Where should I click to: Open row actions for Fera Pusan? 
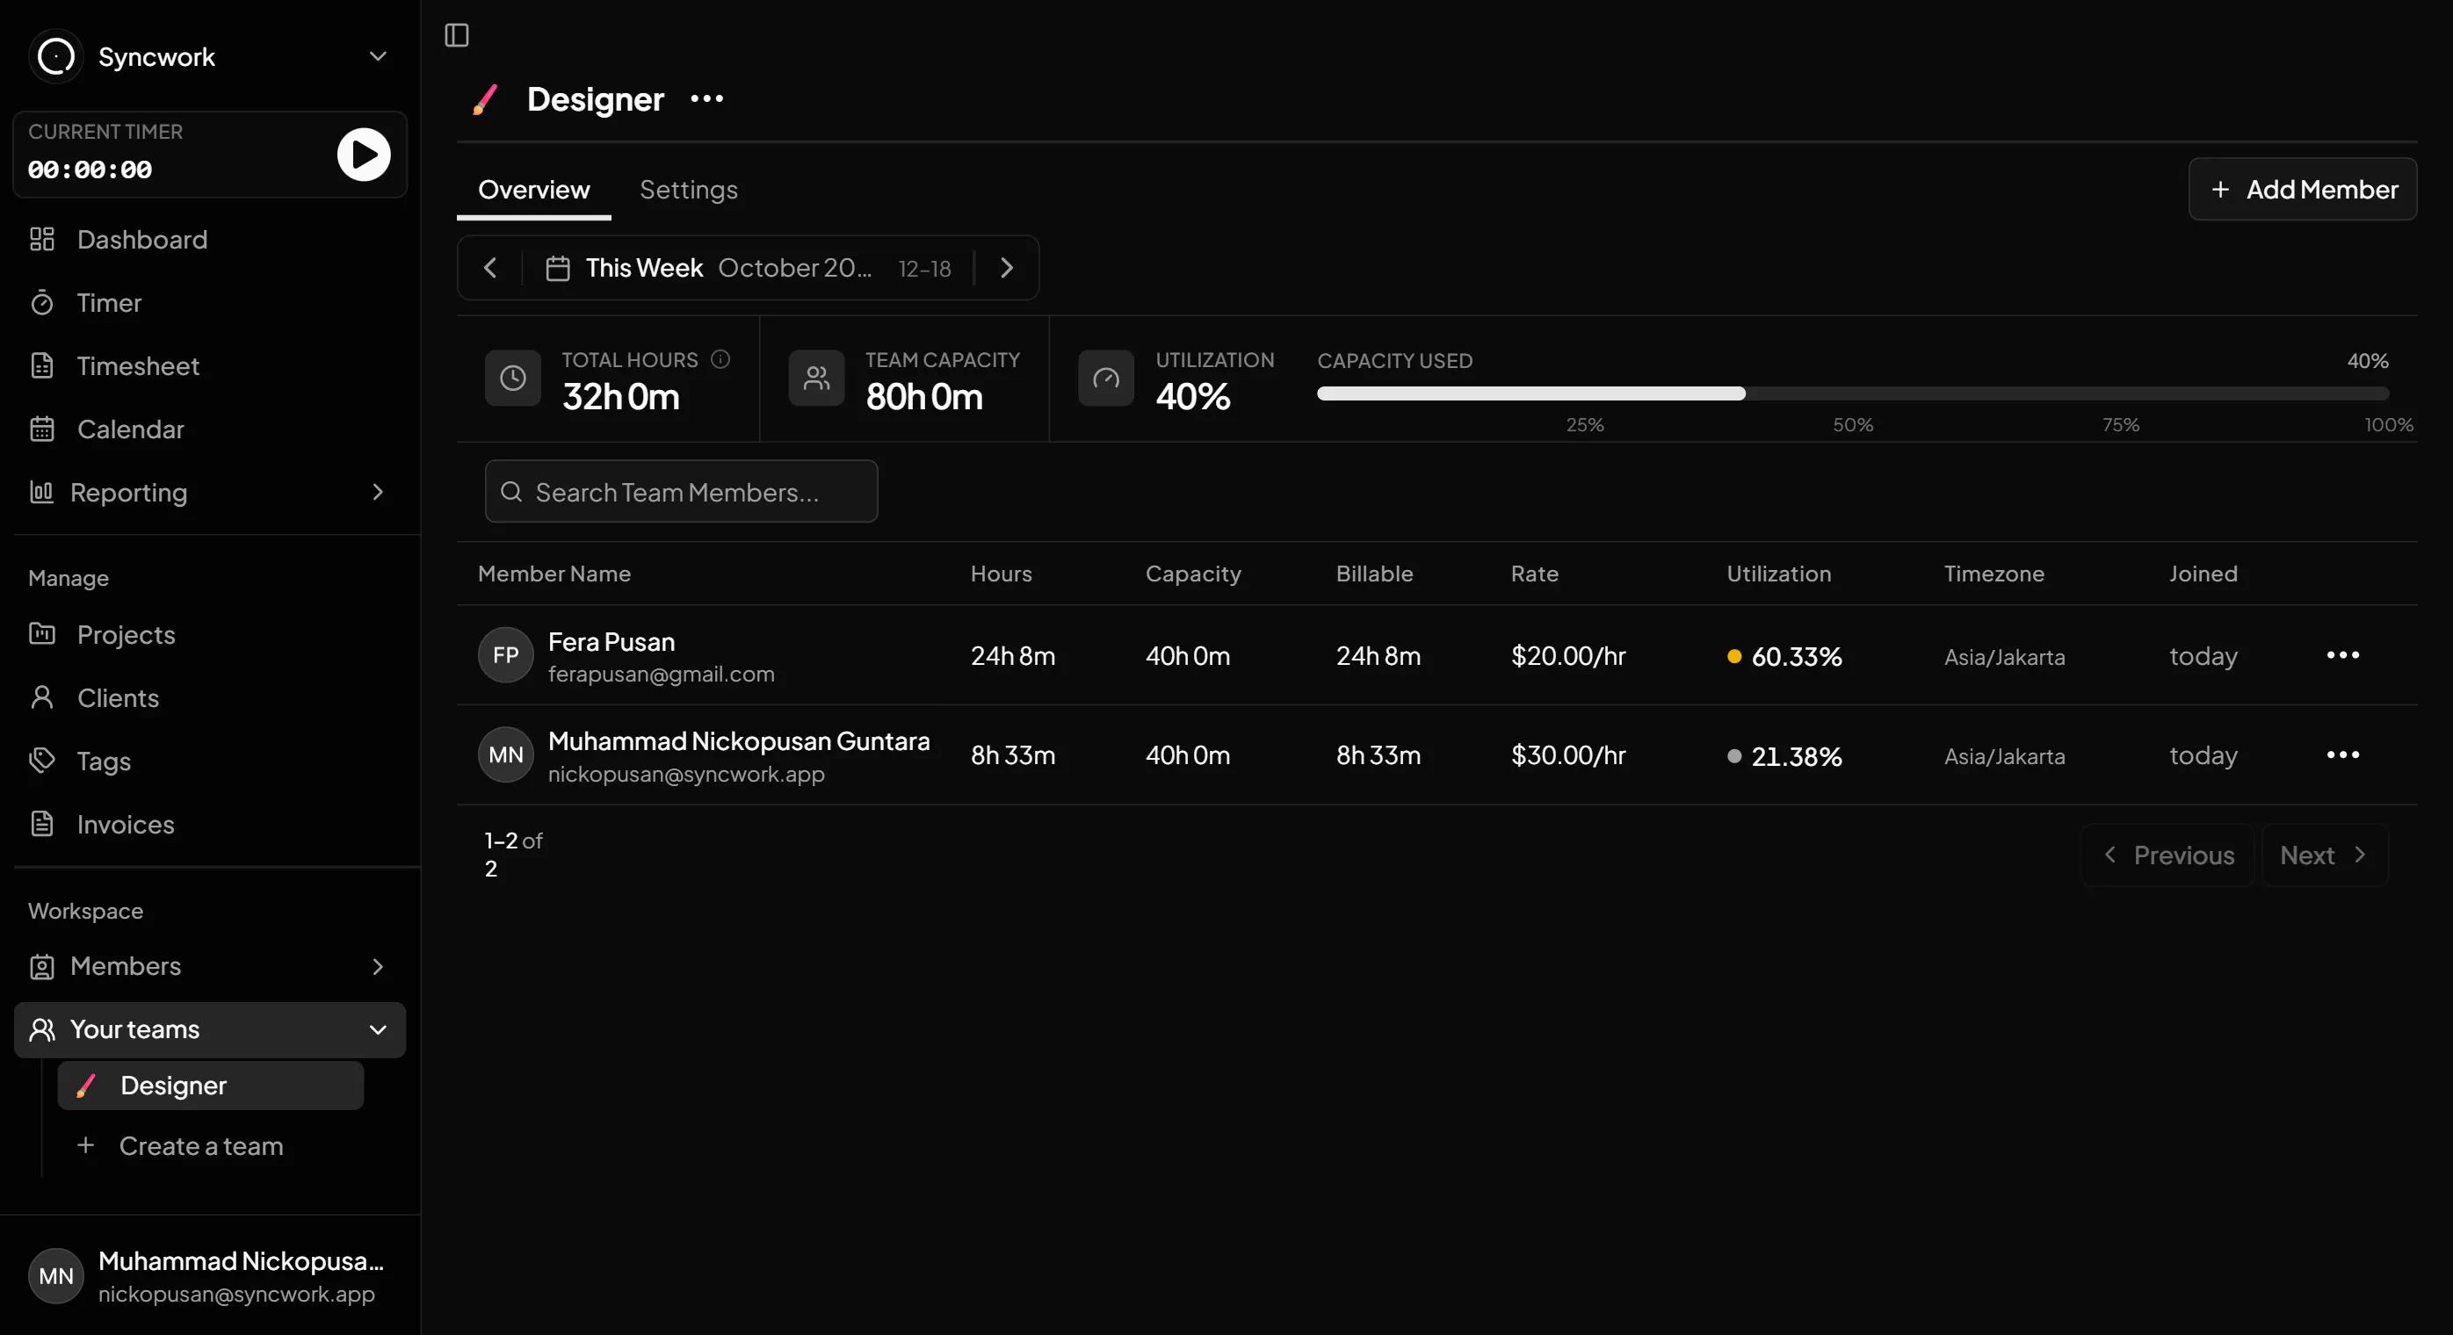click(x=2342, y=655)
